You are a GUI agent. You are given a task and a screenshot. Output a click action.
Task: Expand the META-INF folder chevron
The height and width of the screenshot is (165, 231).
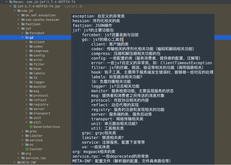(x=14, y=162)
